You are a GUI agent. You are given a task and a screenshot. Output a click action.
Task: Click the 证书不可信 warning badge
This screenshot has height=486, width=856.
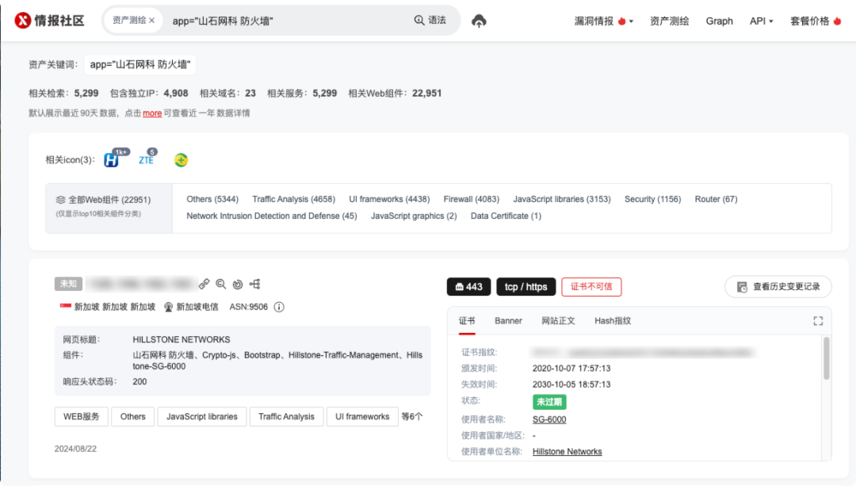(591, 287)
